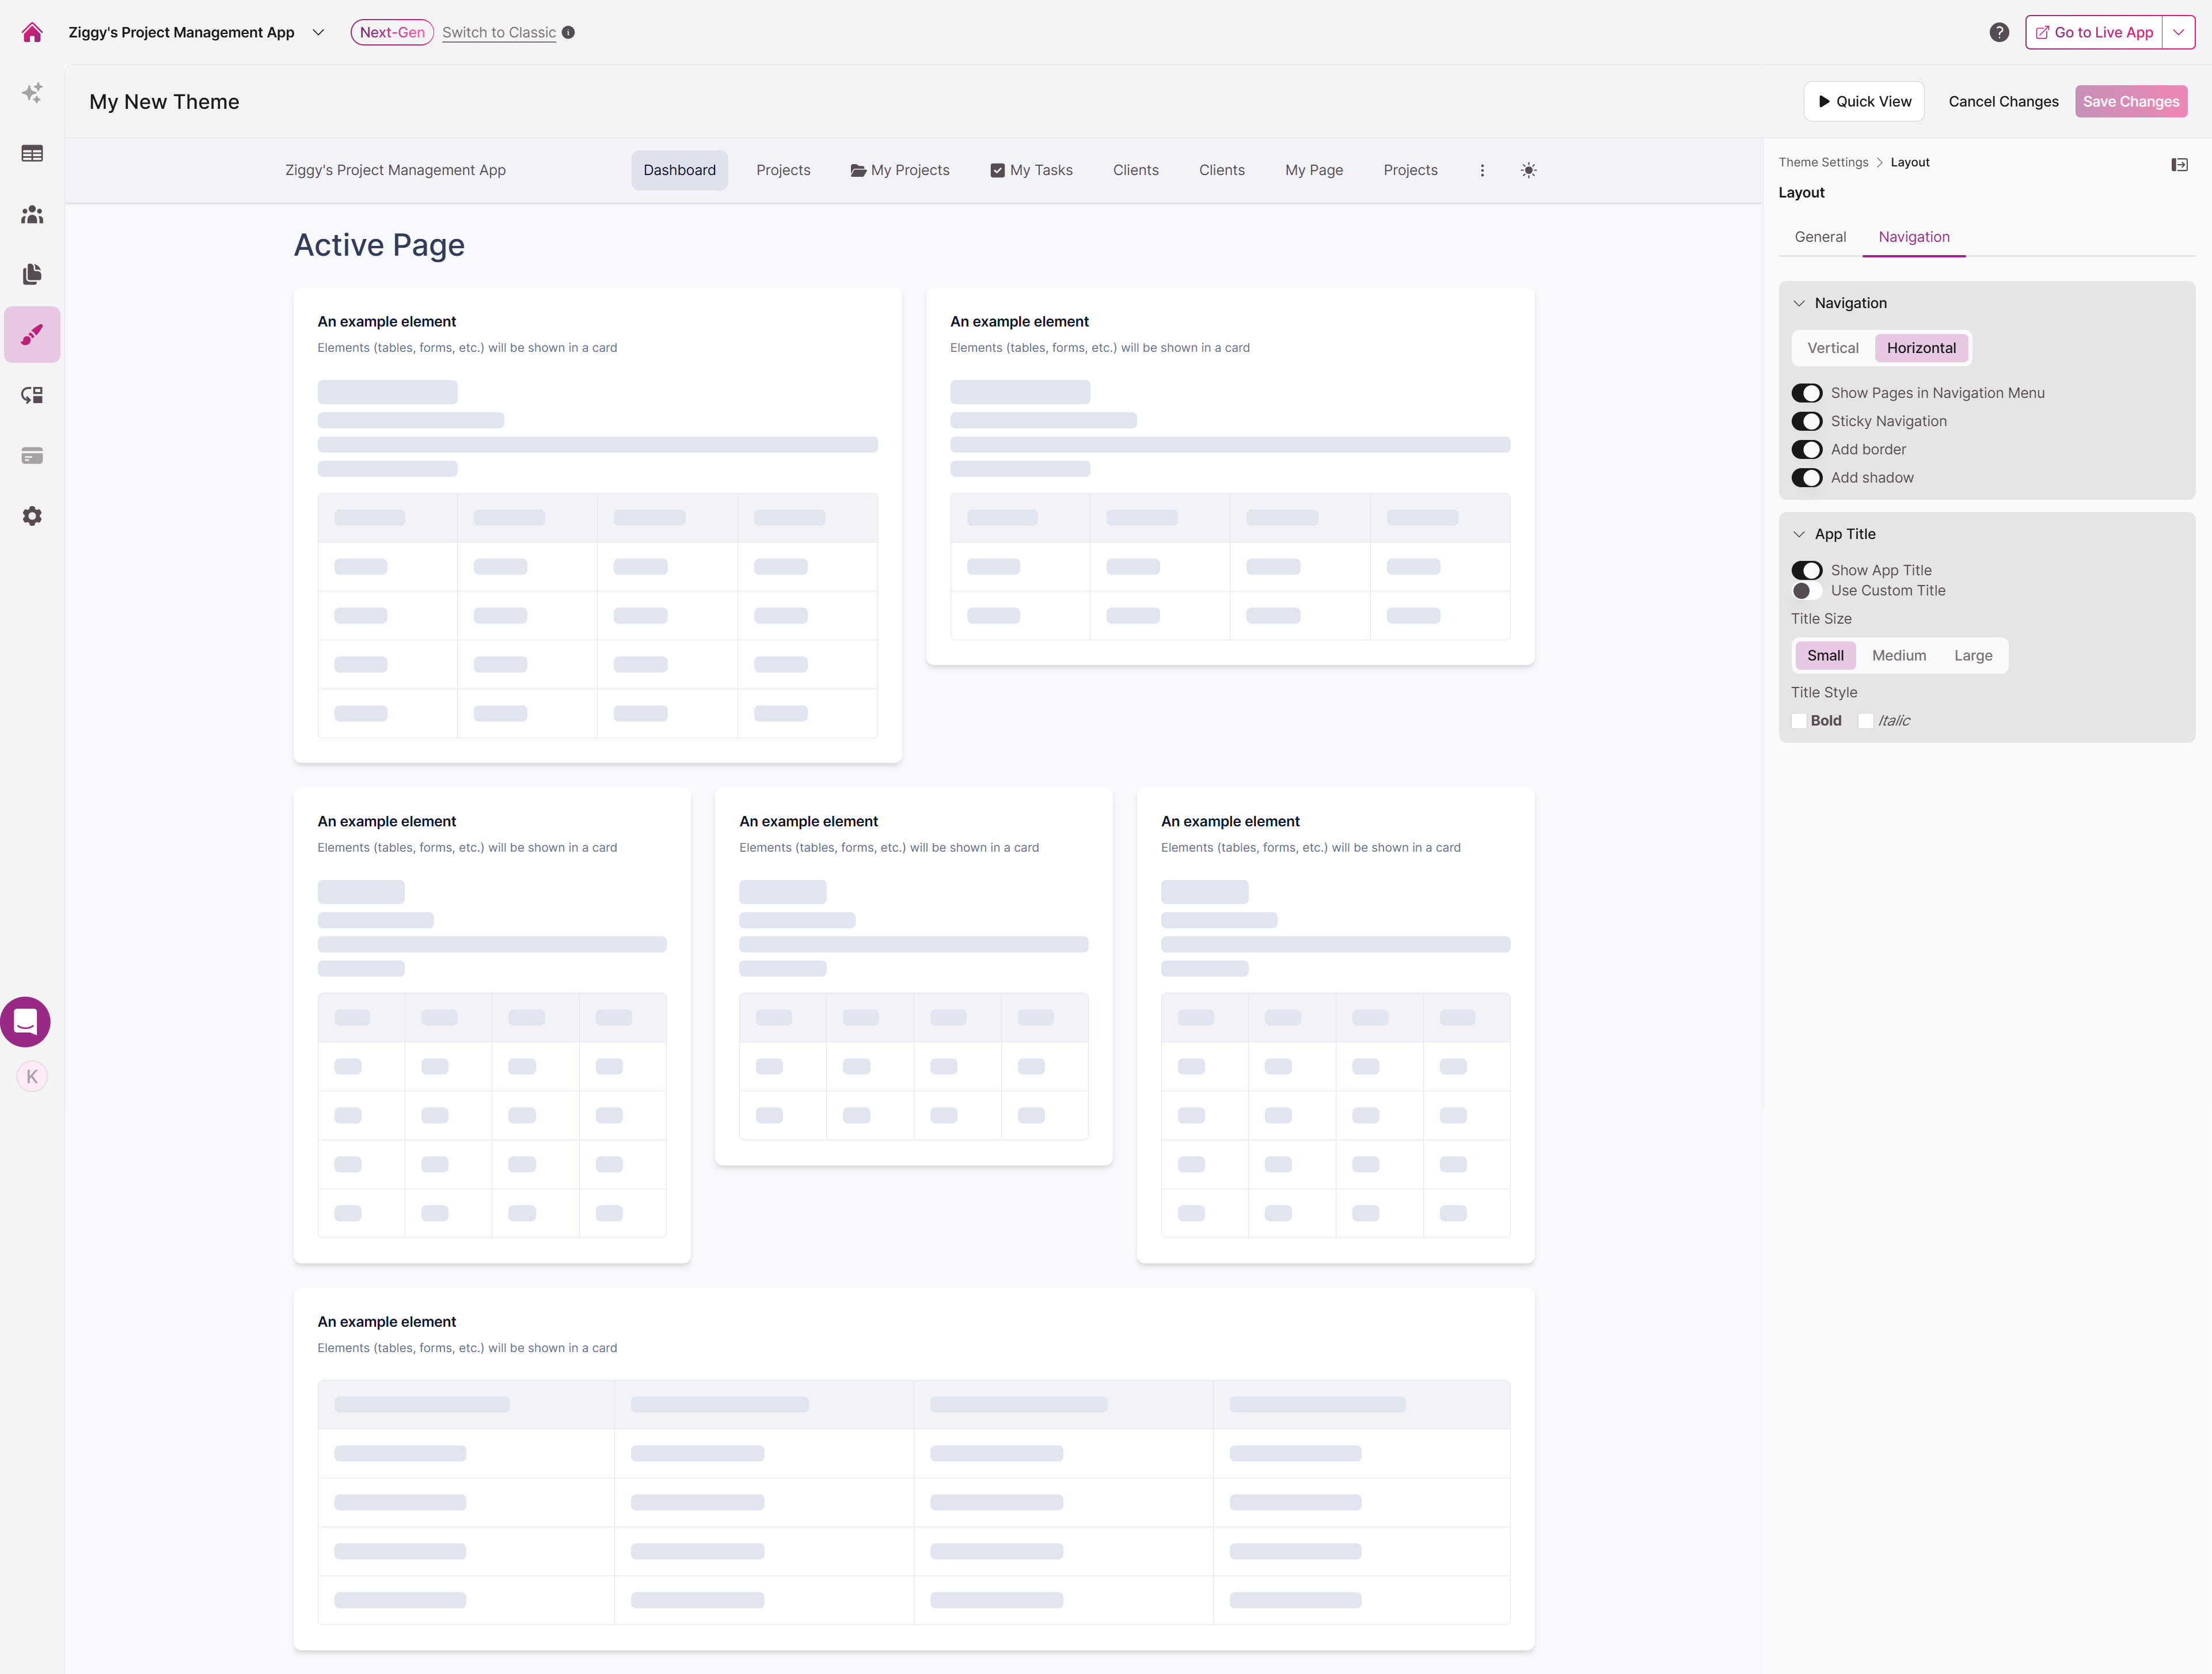This screenshot has width=2212, height=1674.
Task: Turn off the Add shadow toggle
Action: (1806, 478)
